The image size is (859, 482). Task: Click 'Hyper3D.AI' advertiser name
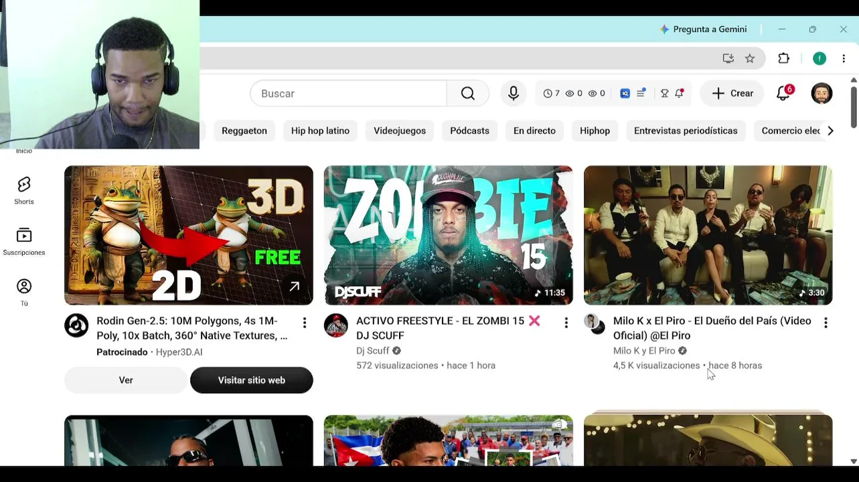[179, 352]
